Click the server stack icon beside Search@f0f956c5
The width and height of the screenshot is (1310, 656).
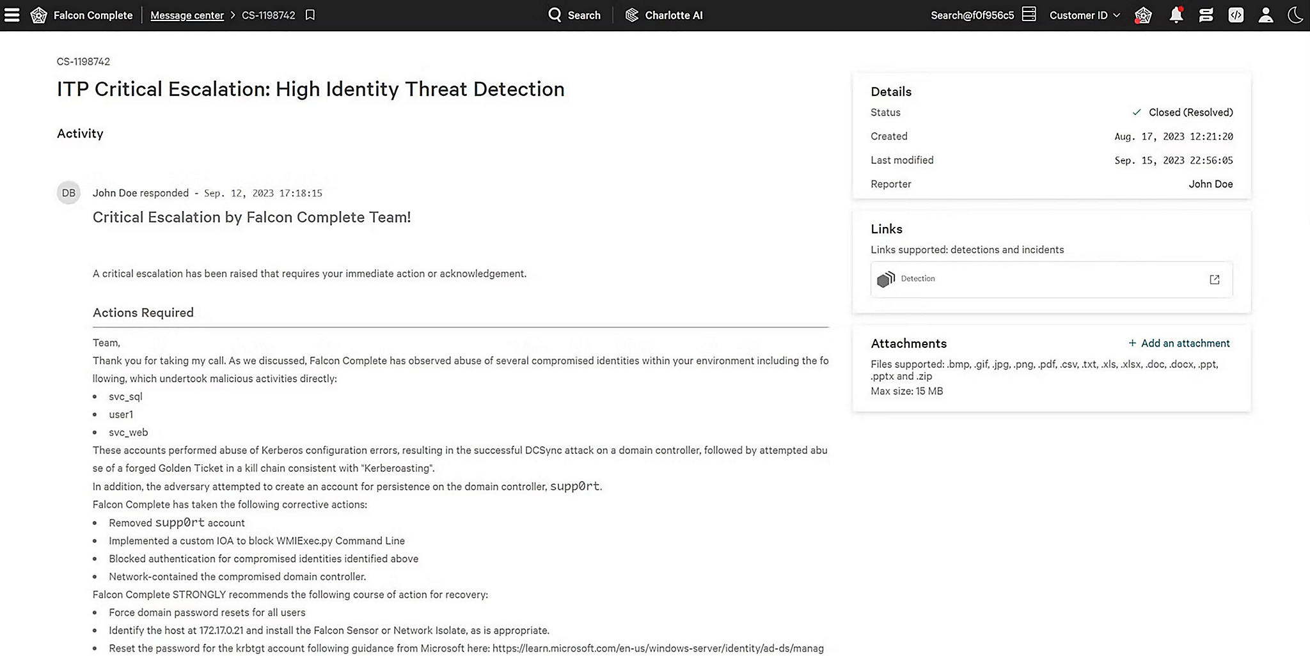pyautogui.click(x=1029, y=15)
